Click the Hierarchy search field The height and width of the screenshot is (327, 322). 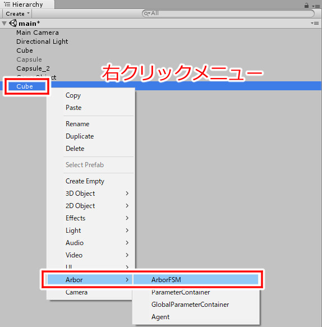pyautogui.click(x=228, y=13)
